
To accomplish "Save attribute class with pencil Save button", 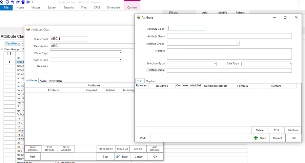I will pyautogui.click(x=122, y=157).
